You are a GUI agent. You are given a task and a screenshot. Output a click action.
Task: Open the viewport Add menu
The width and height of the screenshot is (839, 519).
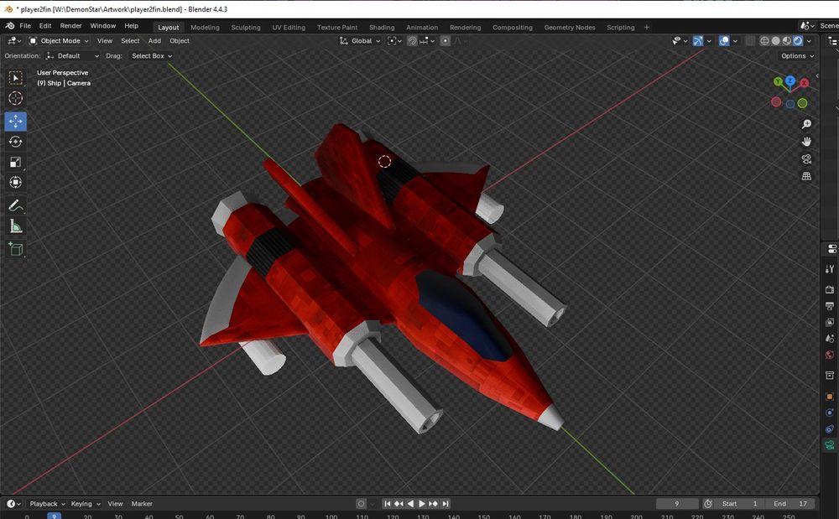coord(154,40)
